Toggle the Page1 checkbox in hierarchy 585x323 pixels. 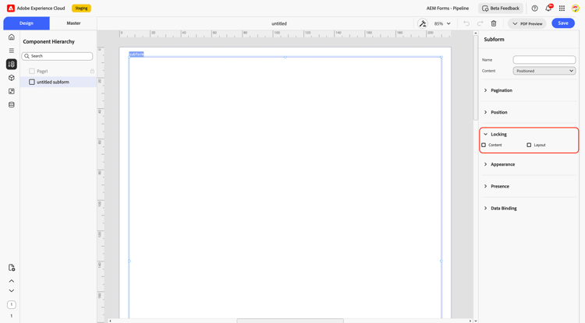tap(32, 71)
